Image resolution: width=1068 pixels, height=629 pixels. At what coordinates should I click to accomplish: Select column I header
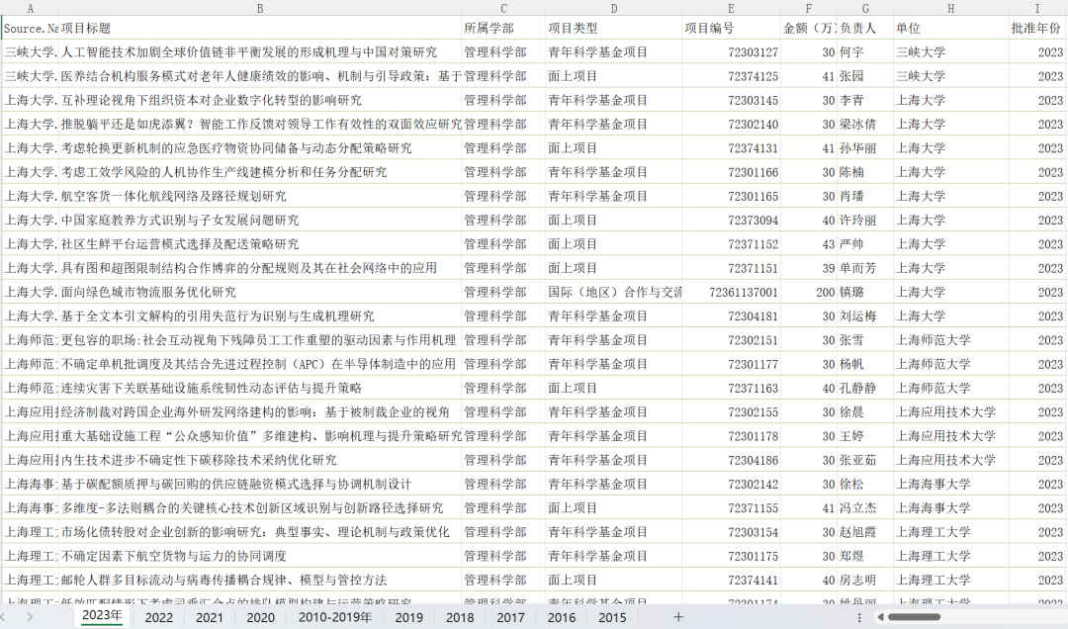pyautogui.click(x=1036, y=8)
